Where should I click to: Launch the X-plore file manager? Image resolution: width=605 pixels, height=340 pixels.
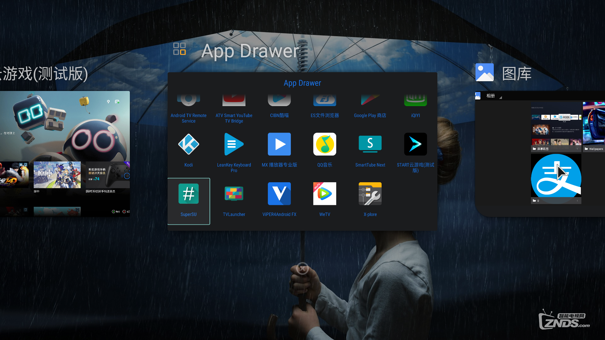[370, 194]
